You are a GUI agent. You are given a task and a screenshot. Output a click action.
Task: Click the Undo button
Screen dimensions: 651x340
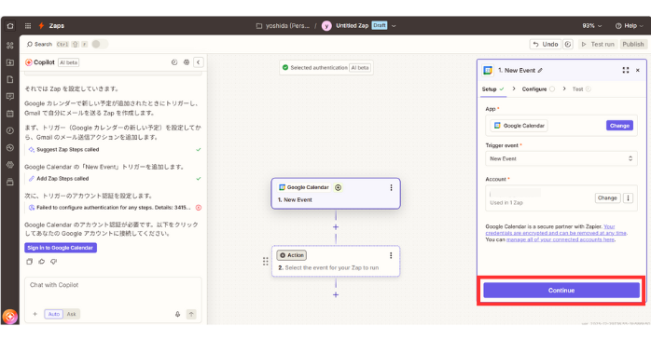click(x=546, y=44)
